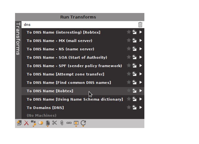Pick To DNS Name [Attempt zone transfer]
Viewport: 199px width, 144px height.
pyautogui.click(x=65, y=74)
